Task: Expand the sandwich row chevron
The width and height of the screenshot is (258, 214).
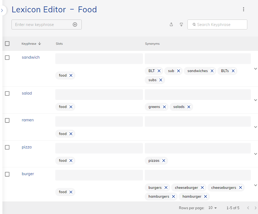Action: click(256, 69)
